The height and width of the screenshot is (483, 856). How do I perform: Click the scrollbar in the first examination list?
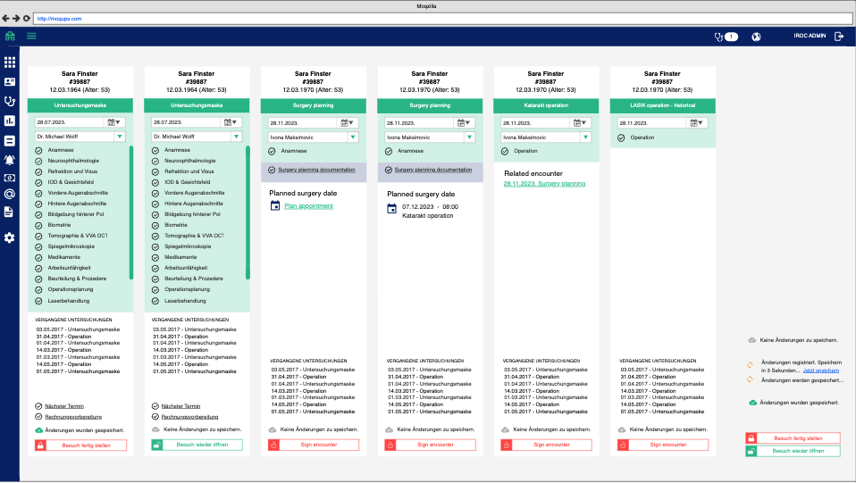pos(131,212)
